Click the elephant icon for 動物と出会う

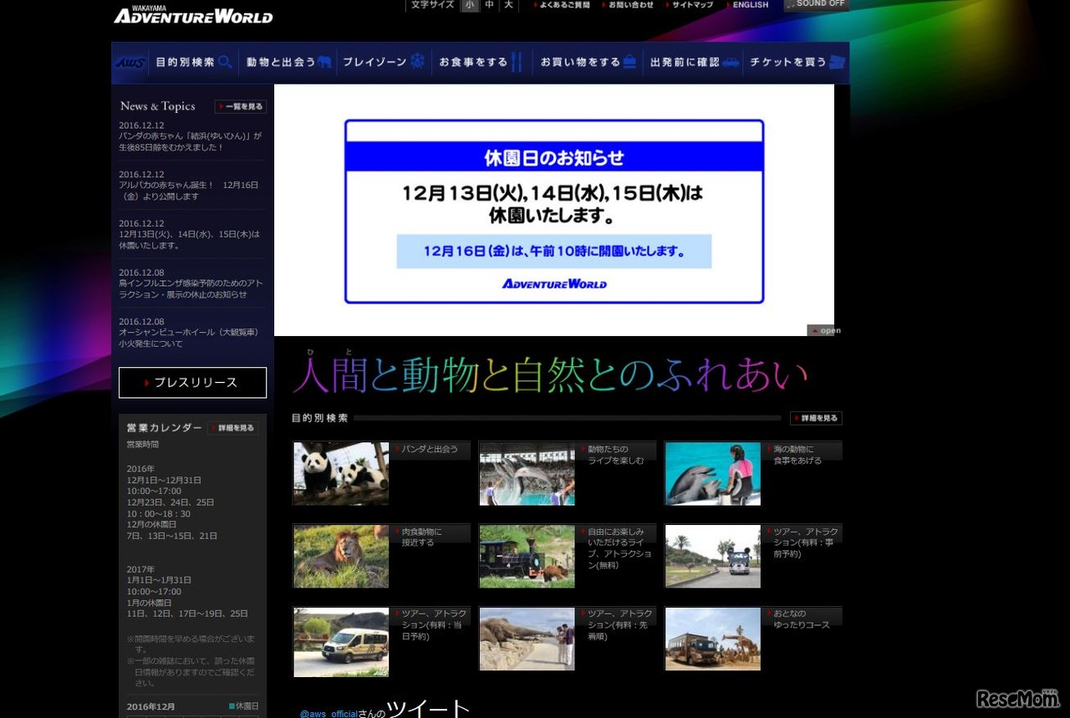pos(326,62)
